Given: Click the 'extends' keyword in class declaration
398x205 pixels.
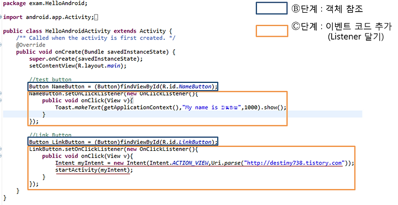Looking at the screenshot, I should click(x=125, y=31).
